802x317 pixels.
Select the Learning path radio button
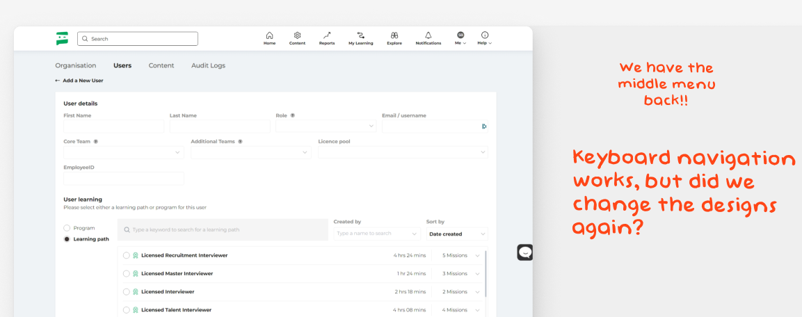click(x=67, y=238)
